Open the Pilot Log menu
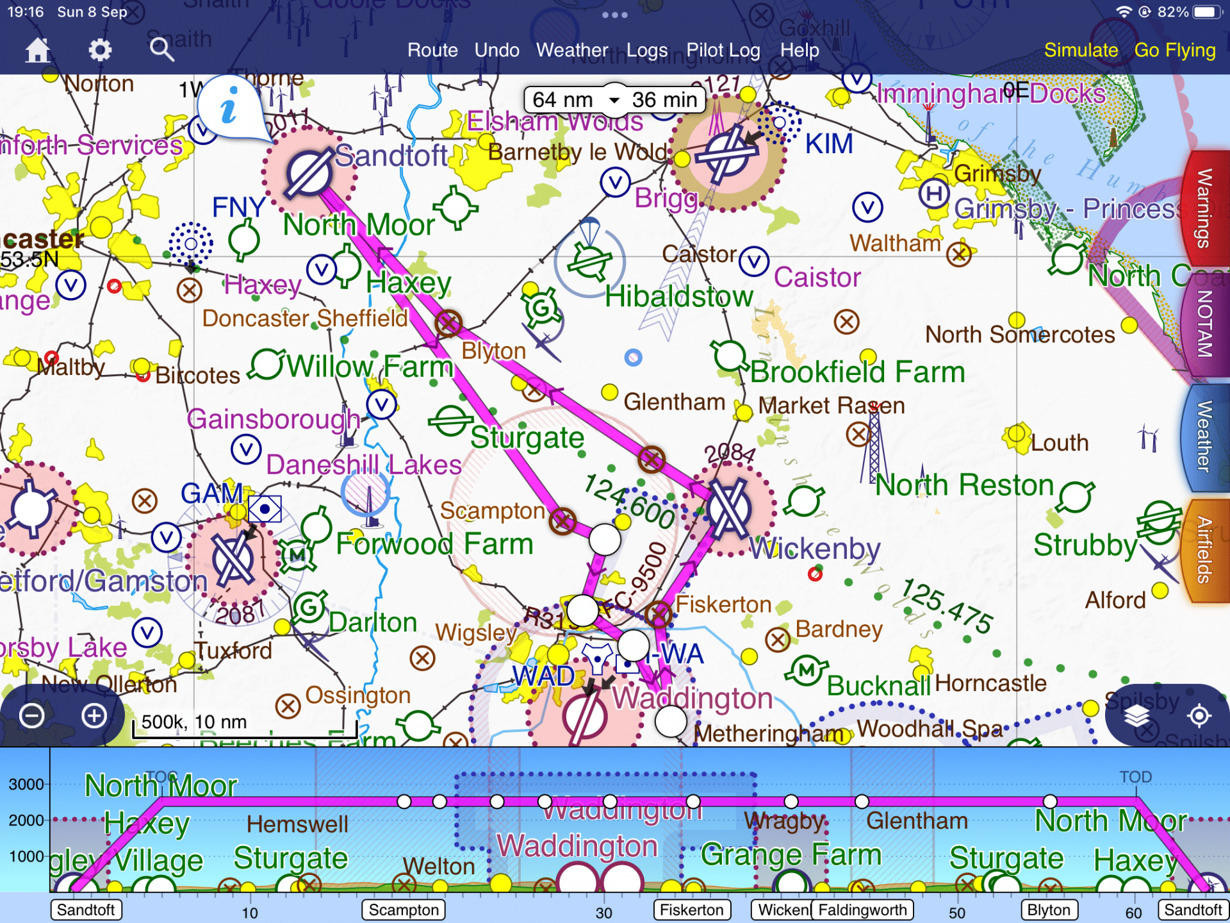 click(x=723, y=50)
